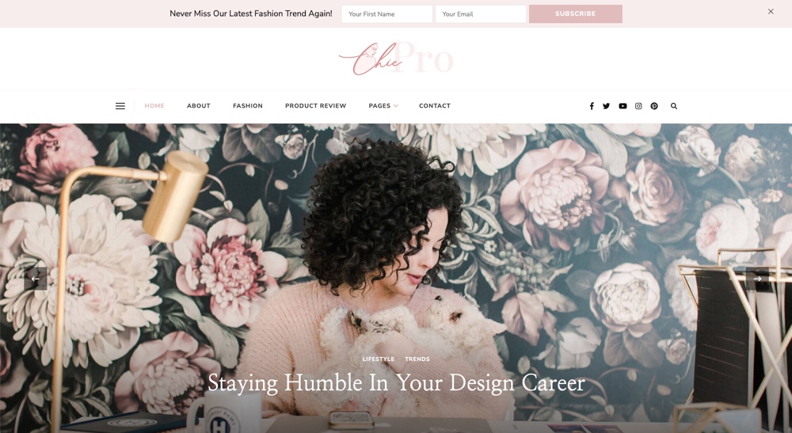Open the Twitter social icon

tap(606, 106)
